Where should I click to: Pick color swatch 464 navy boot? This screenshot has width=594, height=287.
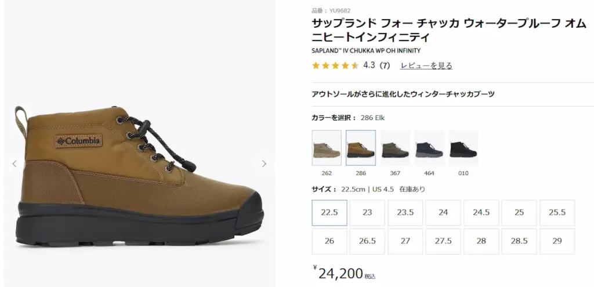(429, 148)
